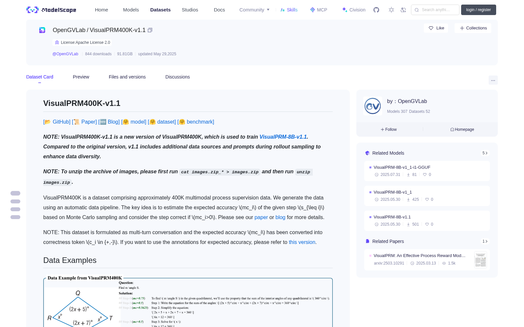Click the OpenGVLab dataset avatar icon

[42, 30]
